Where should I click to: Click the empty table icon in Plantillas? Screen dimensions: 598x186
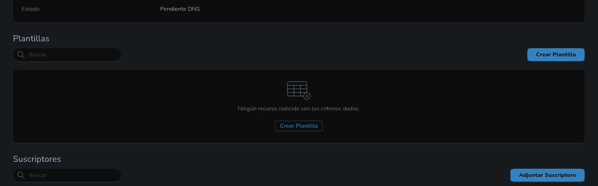click(299, 90)
